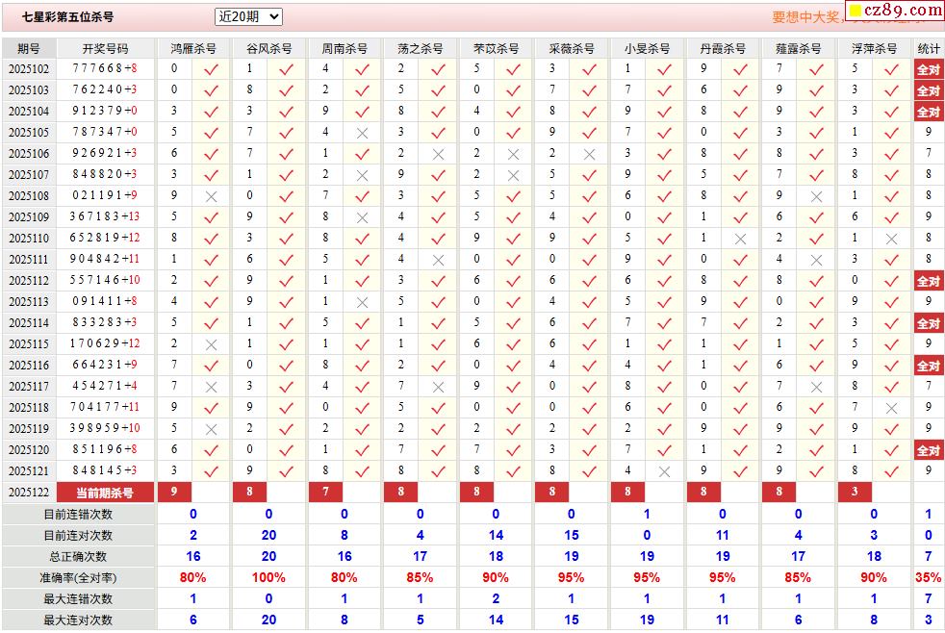Select the 小旻杀号 column header
Viewport: 945px width, 633px height.
(x=648, y=49)
